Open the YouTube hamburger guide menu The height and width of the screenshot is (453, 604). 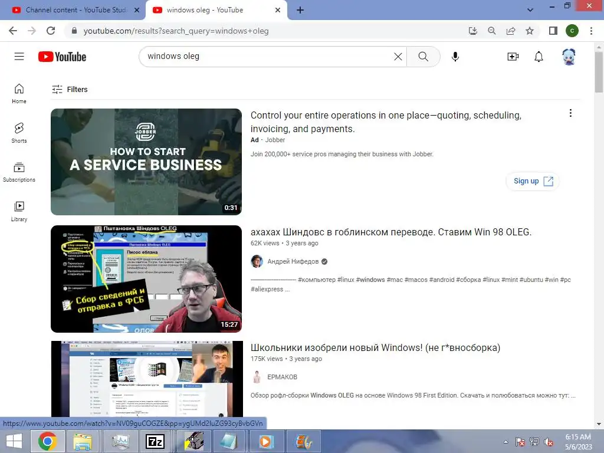(19, 57)
